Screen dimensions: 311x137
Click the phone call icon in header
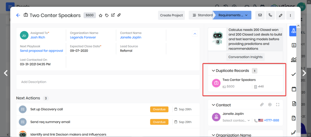(270, 15)
